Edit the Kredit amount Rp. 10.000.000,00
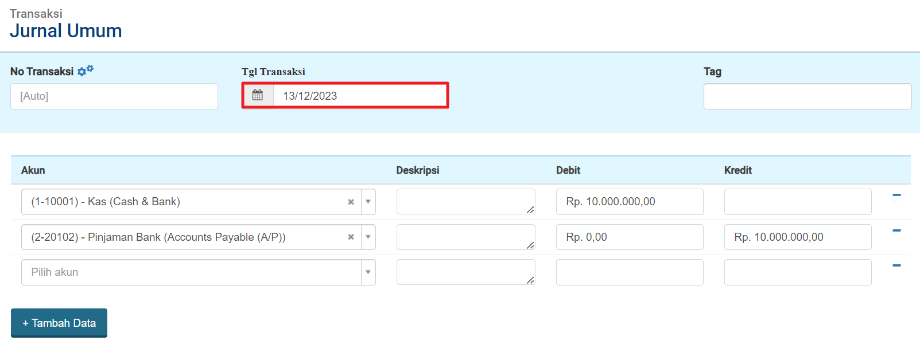Image resolution: width=920 pixels, height=352 pixels. pos(798,237)
